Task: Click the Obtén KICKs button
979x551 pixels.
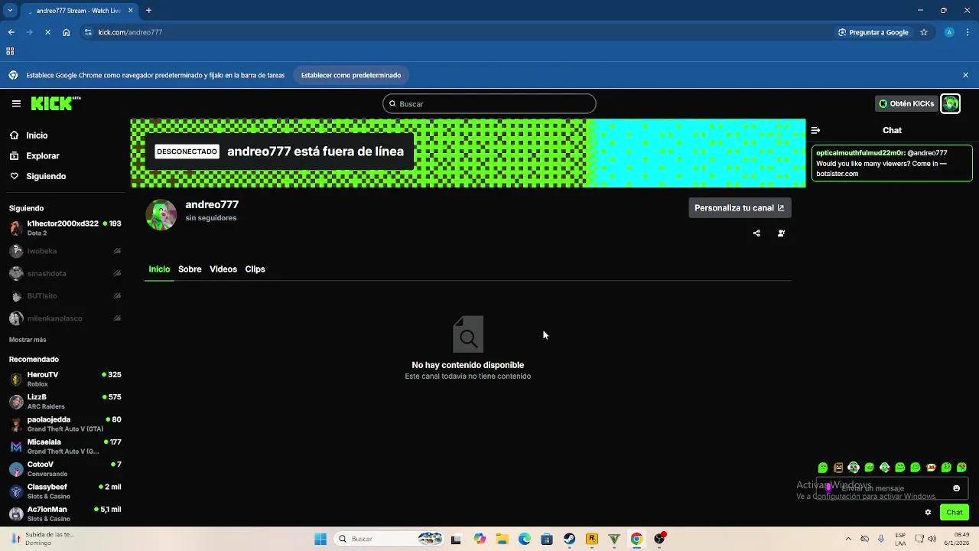Action: (x=906, y=103)
